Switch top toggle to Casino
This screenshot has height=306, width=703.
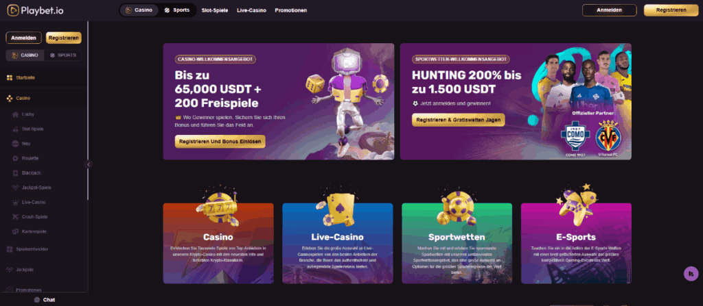coord(139,10)
